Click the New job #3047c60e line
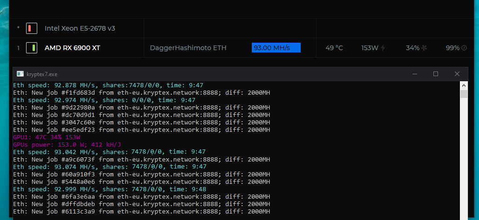This screenshot has width=479, height=220. (142, 122)
